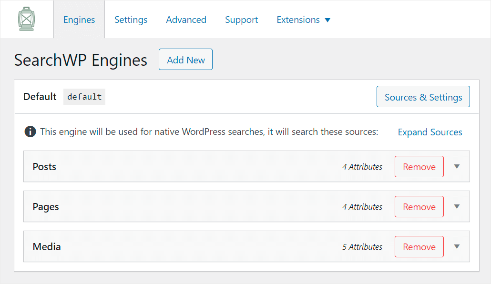Open Sources & Settings for Default engine
491x284 pixels.
click(423, 97)
